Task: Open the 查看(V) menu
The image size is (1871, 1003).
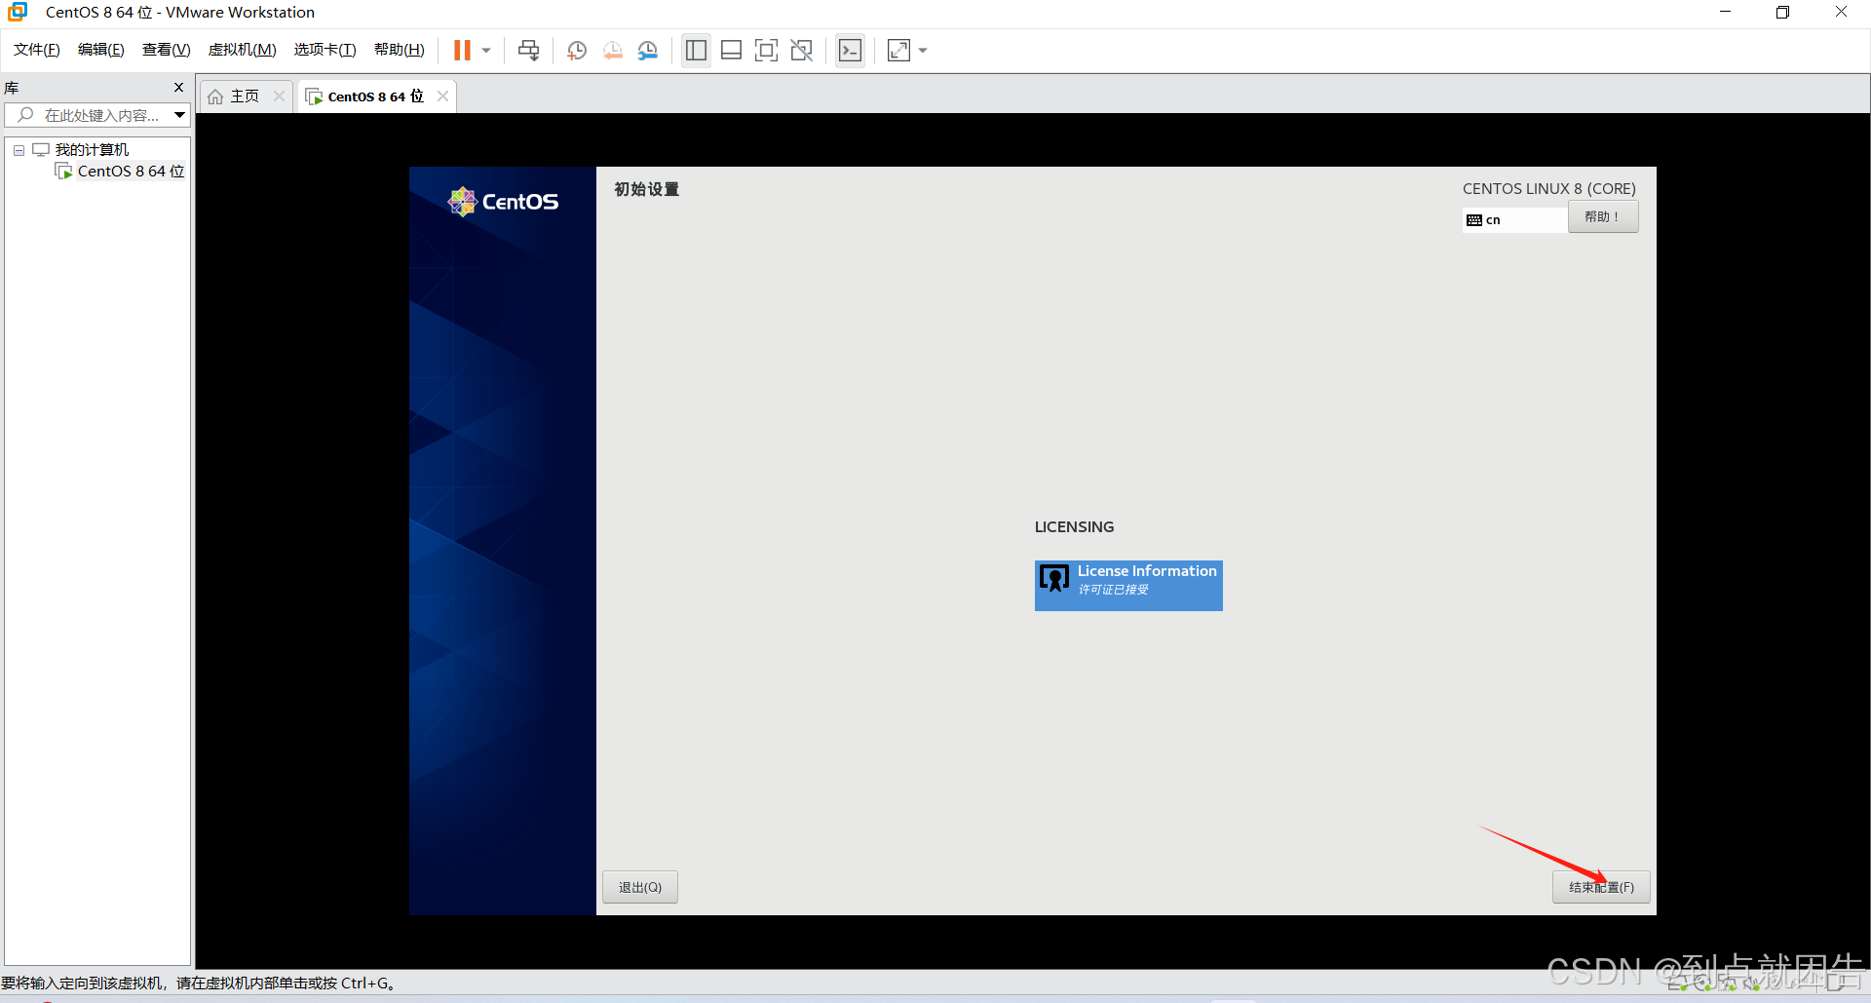Action: click(166, 50)
